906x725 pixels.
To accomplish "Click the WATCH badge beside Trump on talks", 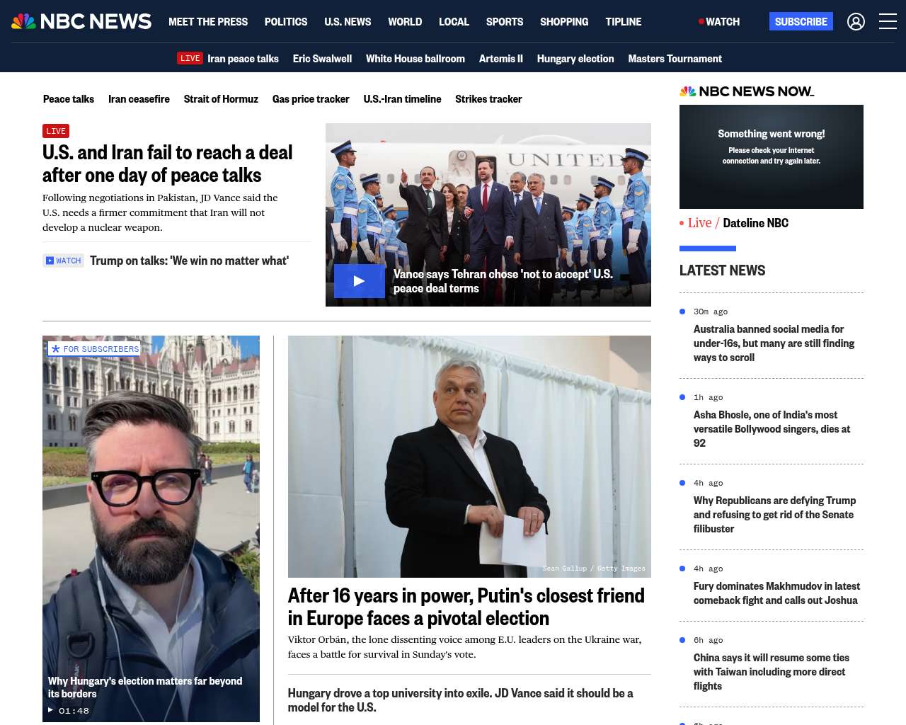I will click(64, 261).
